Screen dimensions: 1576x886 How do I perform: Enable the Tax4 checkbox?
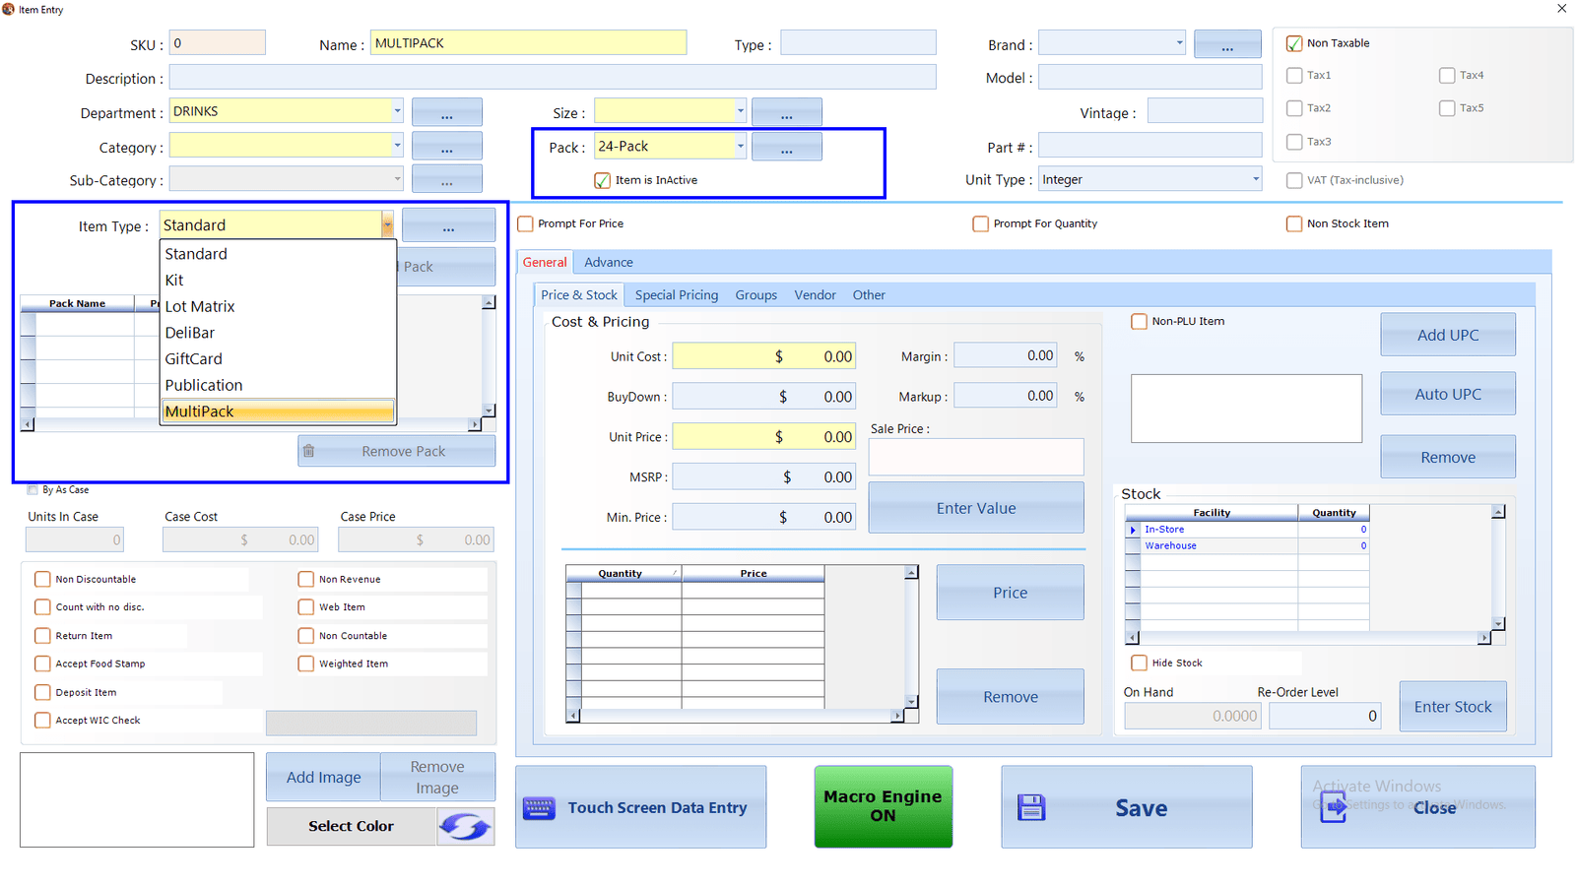pos(1447,75)
